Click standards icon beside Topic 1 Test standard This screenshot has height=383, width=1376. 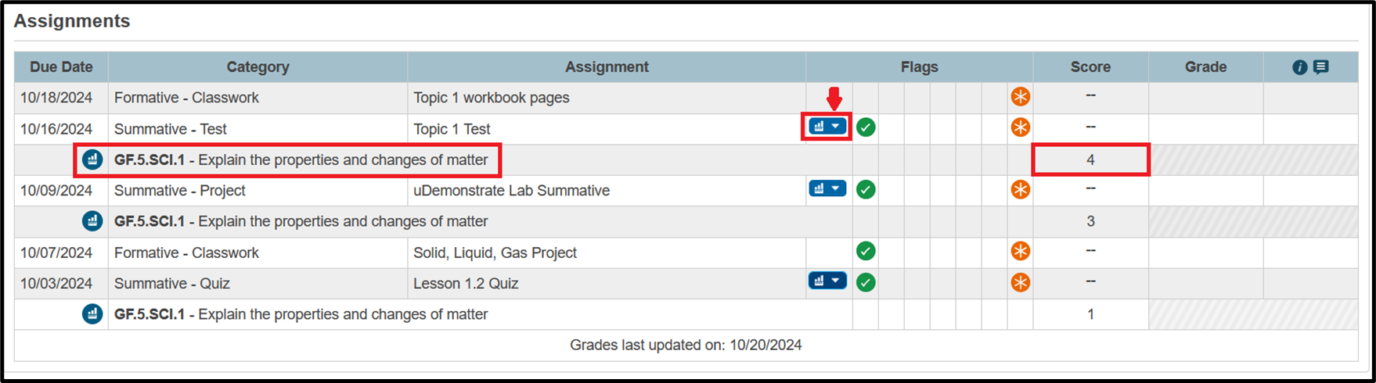tap(92, 159)
